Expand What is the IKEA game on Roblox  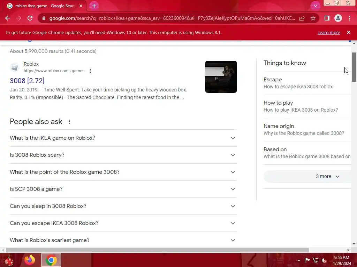[x=123, y=138]
